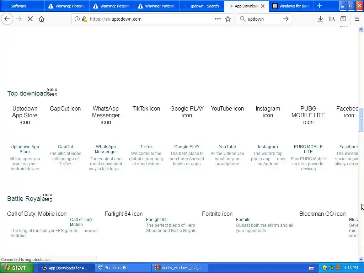The width and height of the screenshot is (364, 273).
Task: Switch to bochs_windows_imag taskbar window
Action: (x=180, y=268)
